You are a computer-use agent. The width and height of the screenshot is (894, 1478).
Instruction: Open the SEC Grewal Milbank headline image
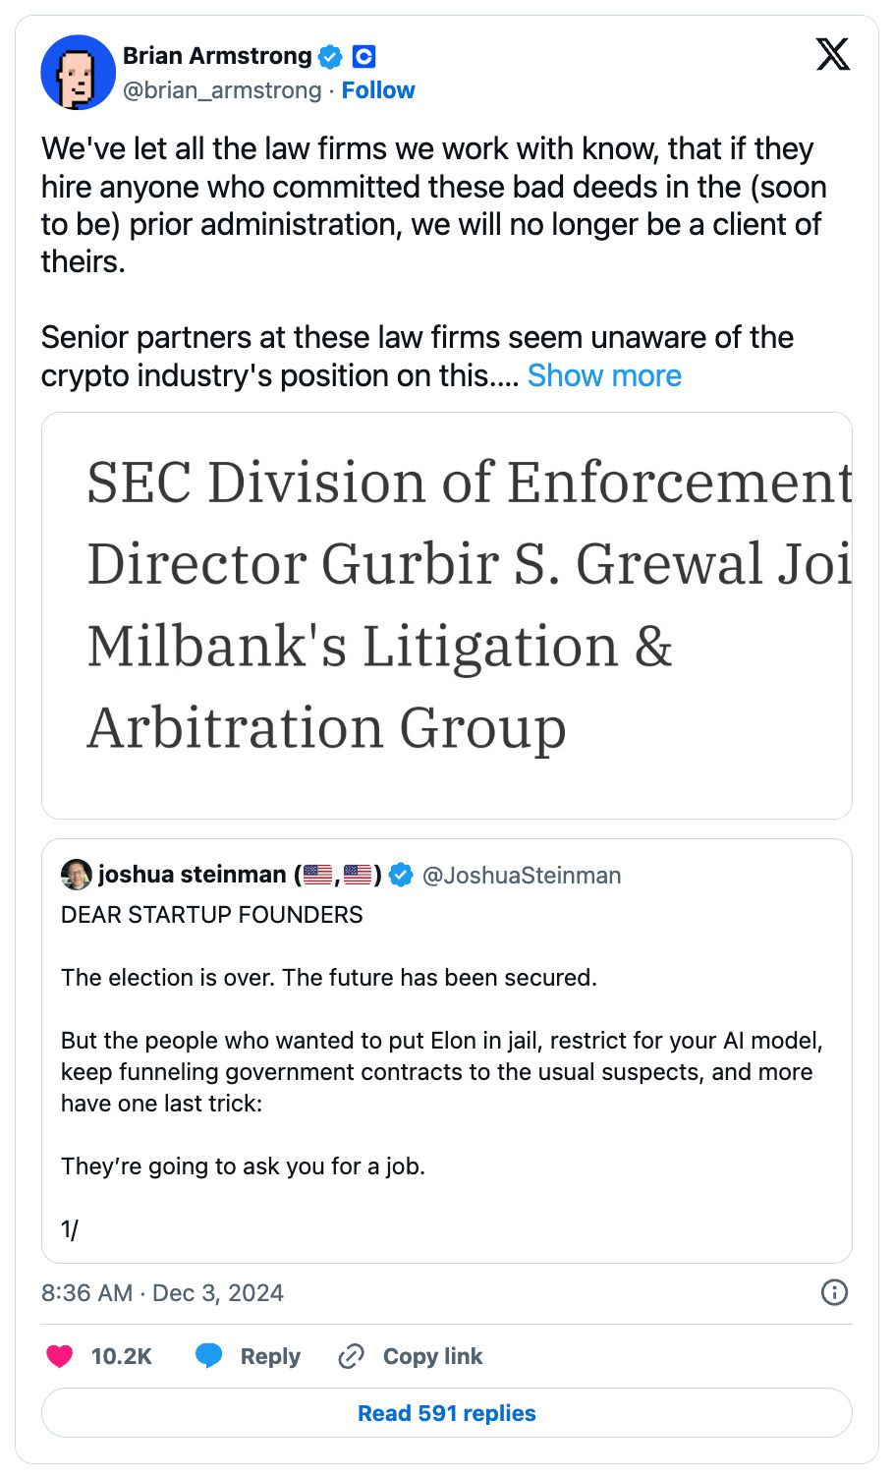click(447, 615)
